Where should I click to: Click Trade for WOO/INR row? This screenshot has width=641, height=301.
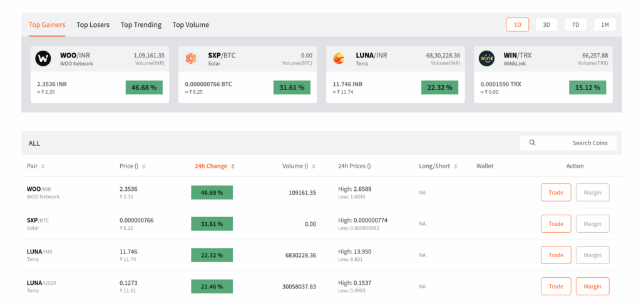click(556, 192)
